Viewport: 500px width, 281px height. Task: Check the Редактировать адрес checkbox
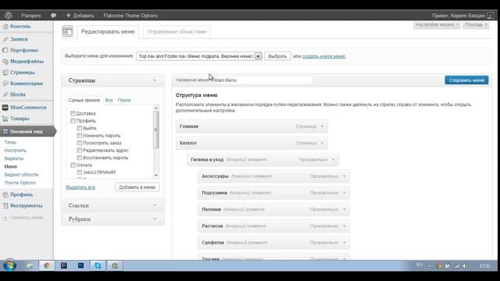80,150
